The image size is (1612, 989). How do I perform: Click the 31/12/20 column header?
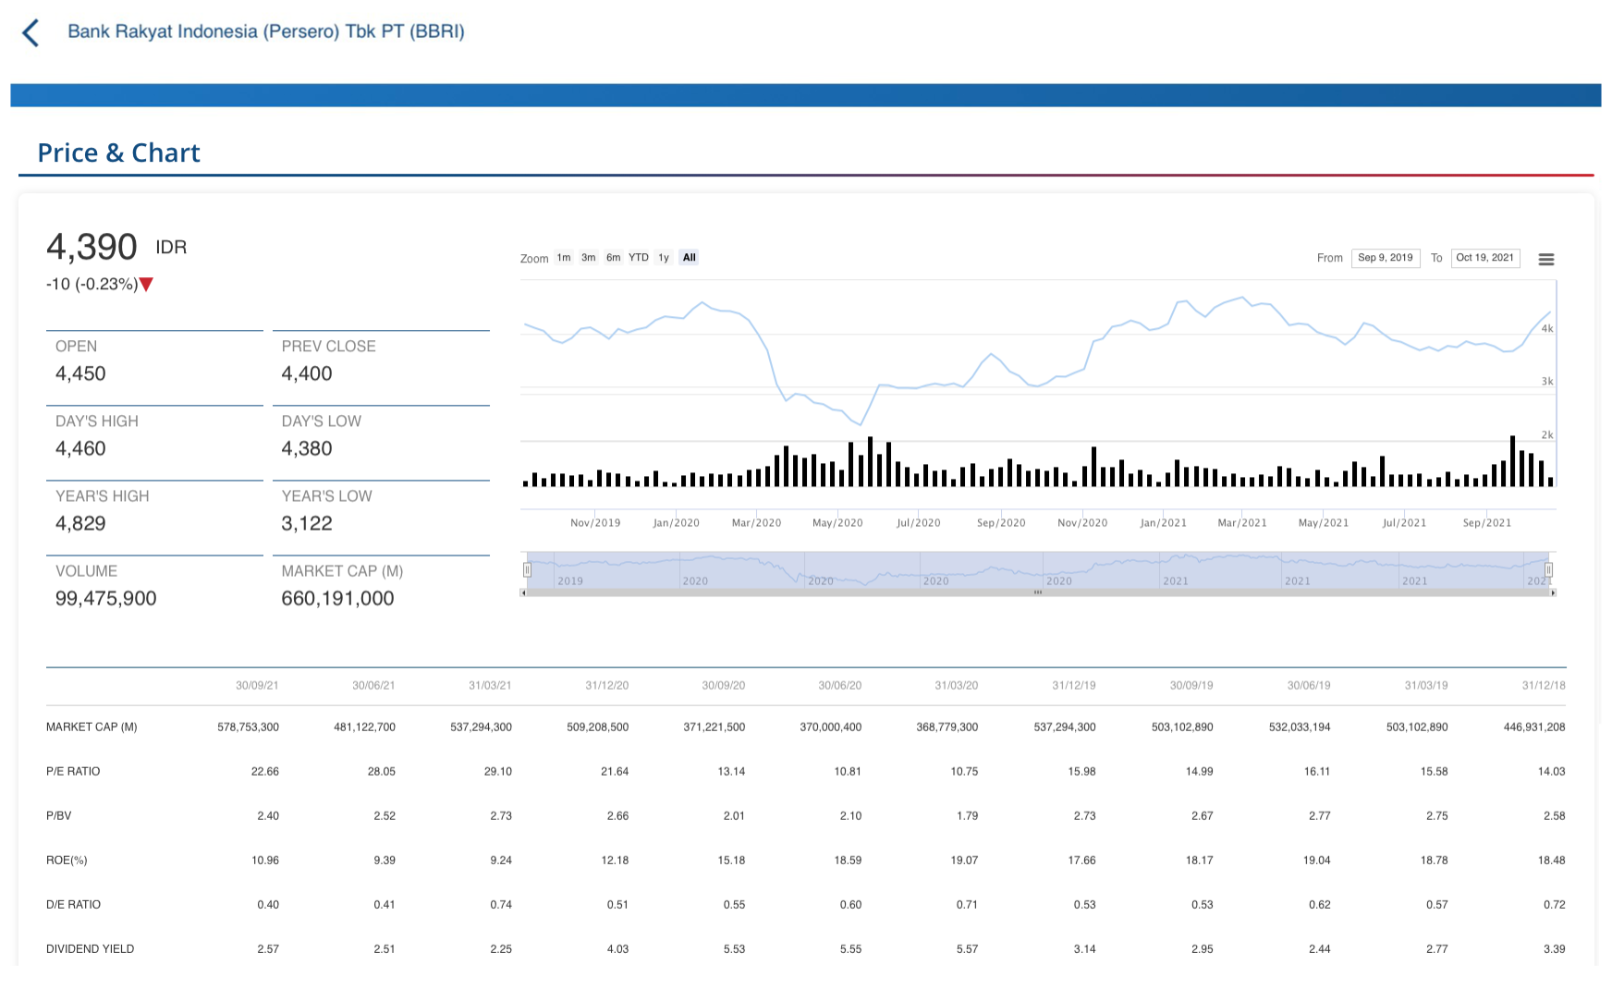coord(607,686)
